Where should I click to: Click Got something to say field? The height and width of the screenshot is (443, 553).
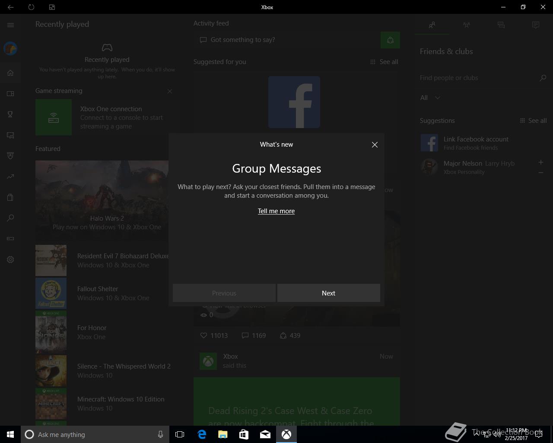point(287,40)
